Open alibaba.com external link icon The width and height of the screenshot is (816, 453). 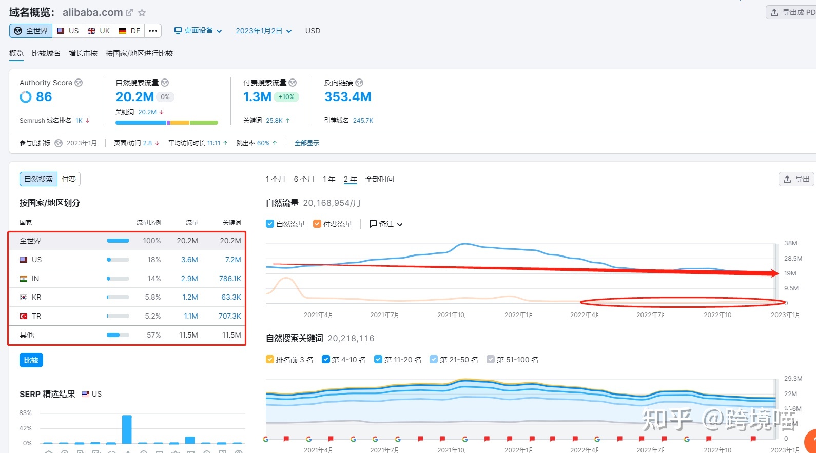click(129, 13)
